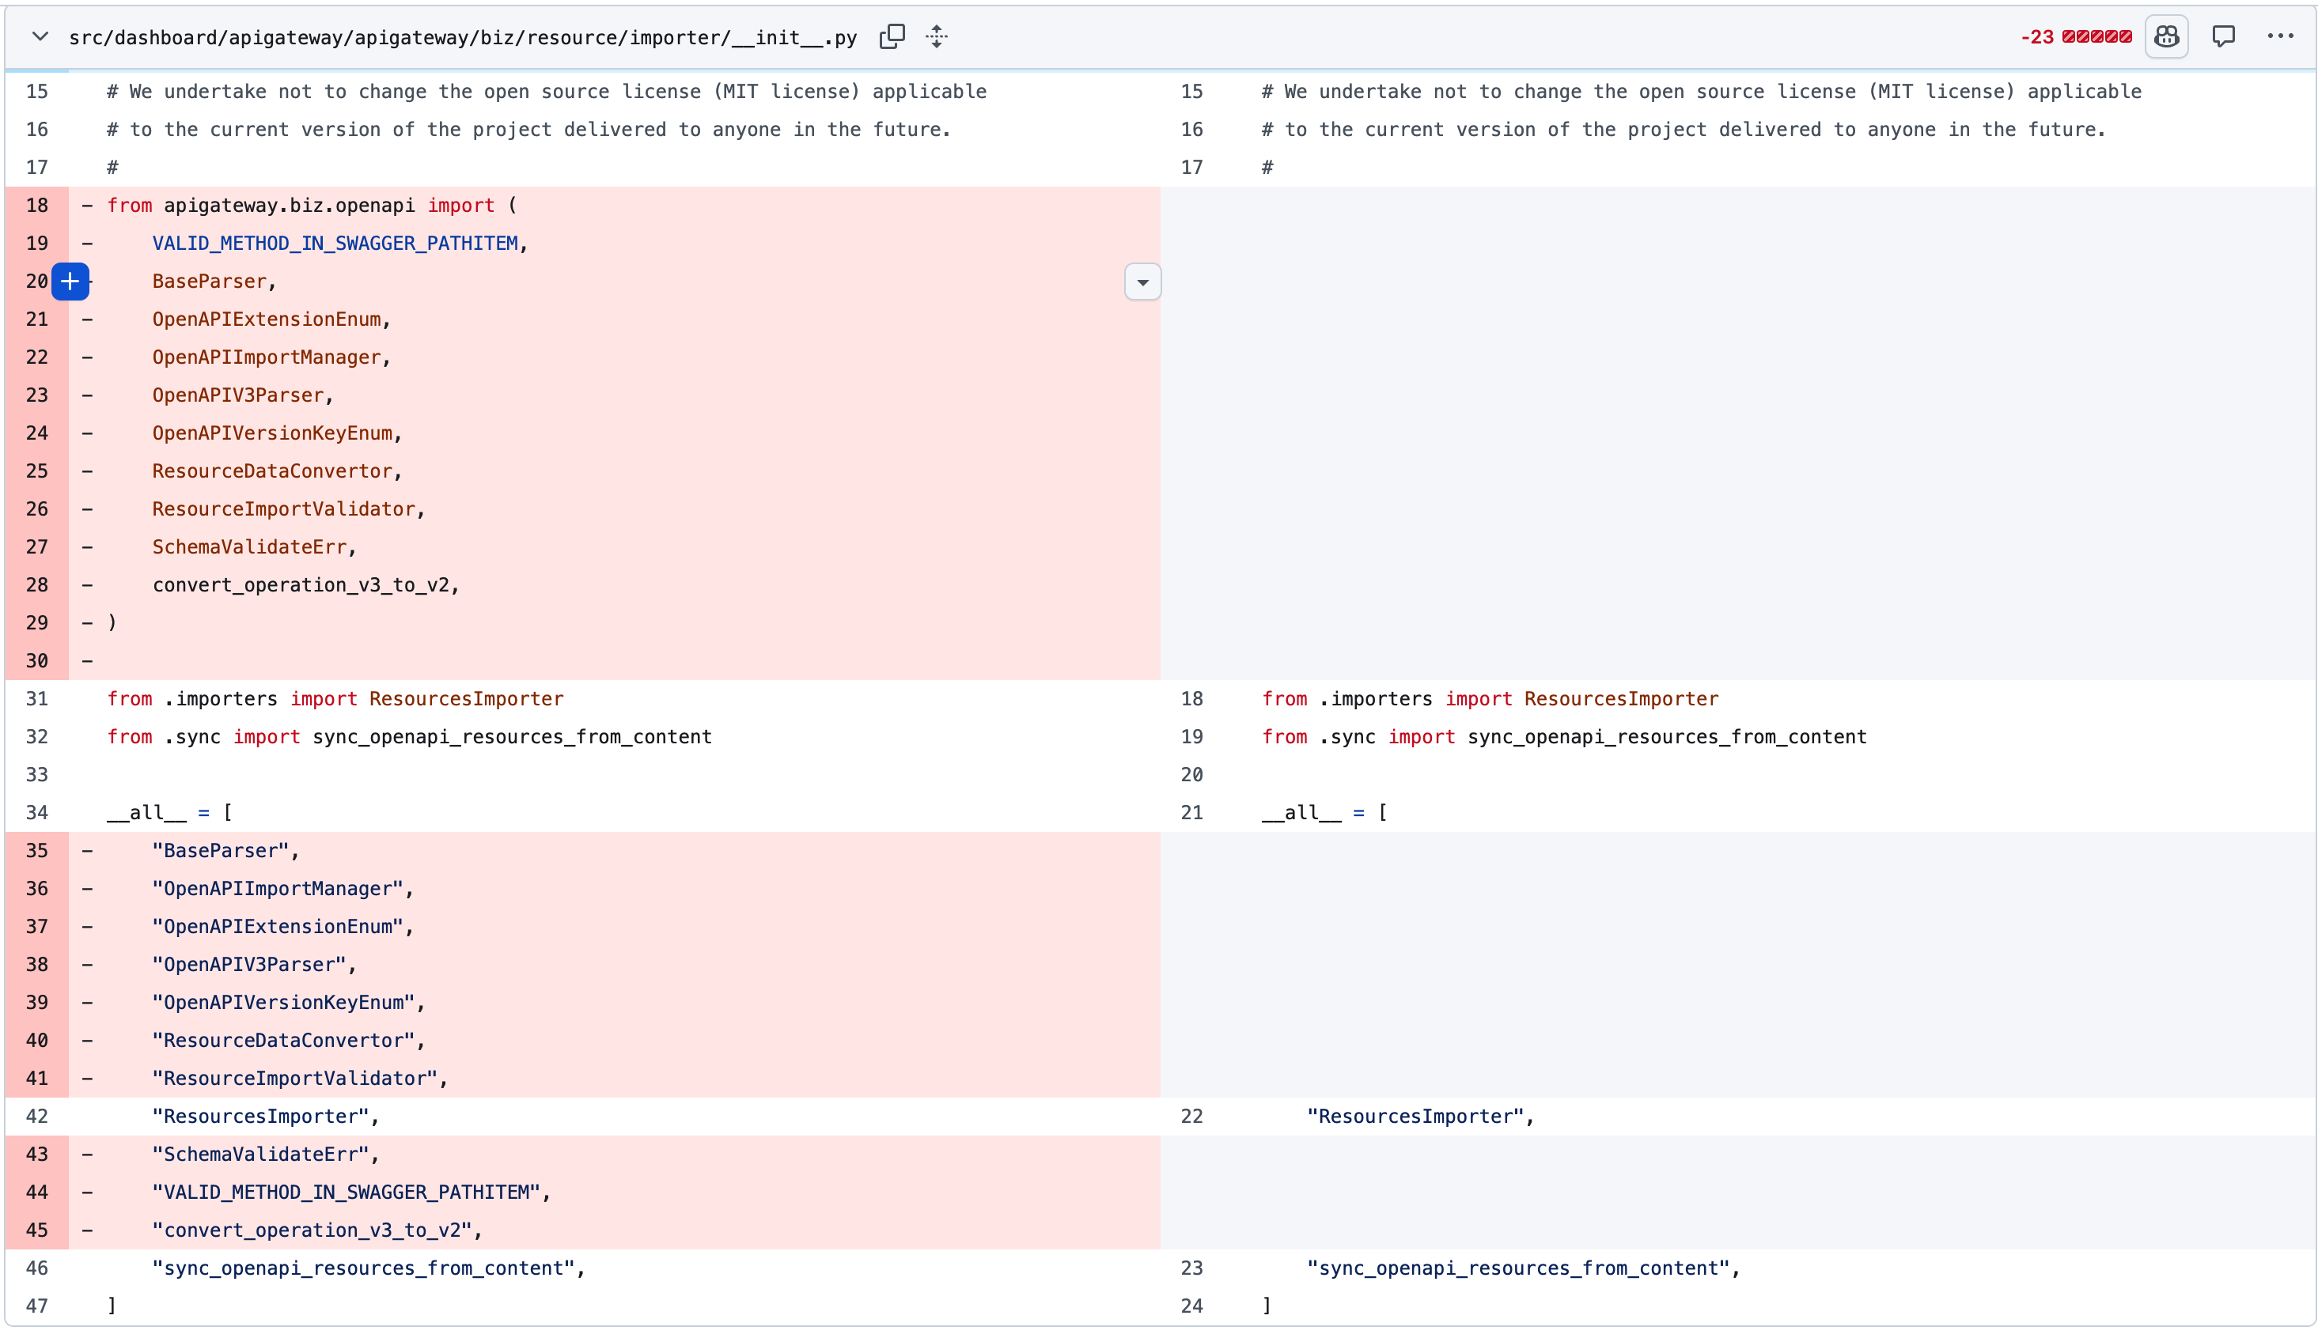2318x1338 pixels.
Task: Select old line number 18
Action: click(x=36, y=206)
